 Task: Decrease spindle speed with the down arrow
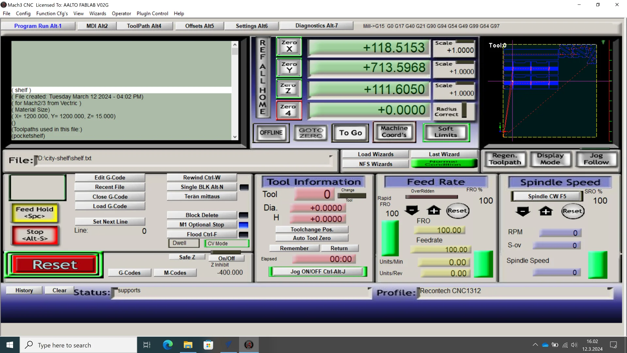tap(522, 211)
